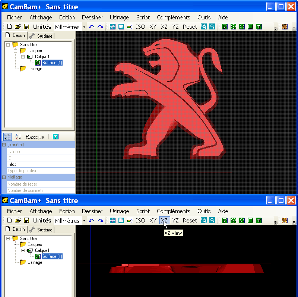
Task: Click zoom to fit magnifier, bottom window
Action: click(x=212, y=220)
